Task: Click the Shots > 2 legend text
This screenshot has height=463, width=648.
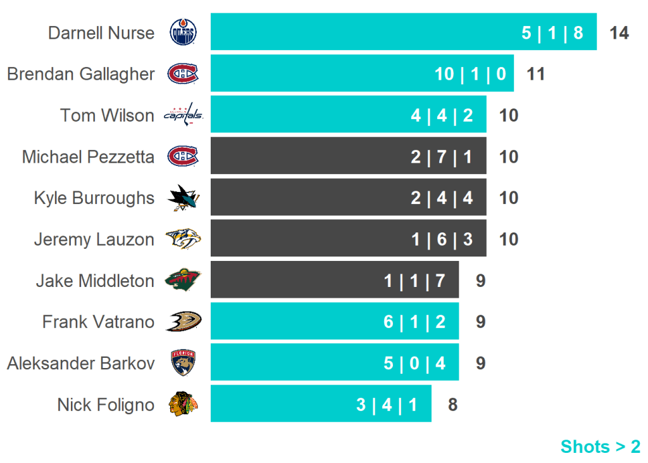Action: [x=600, y=447]
